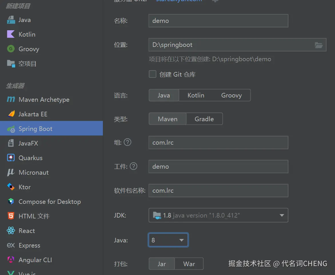Select Kotlin in new project list

(x=51, y=34)
